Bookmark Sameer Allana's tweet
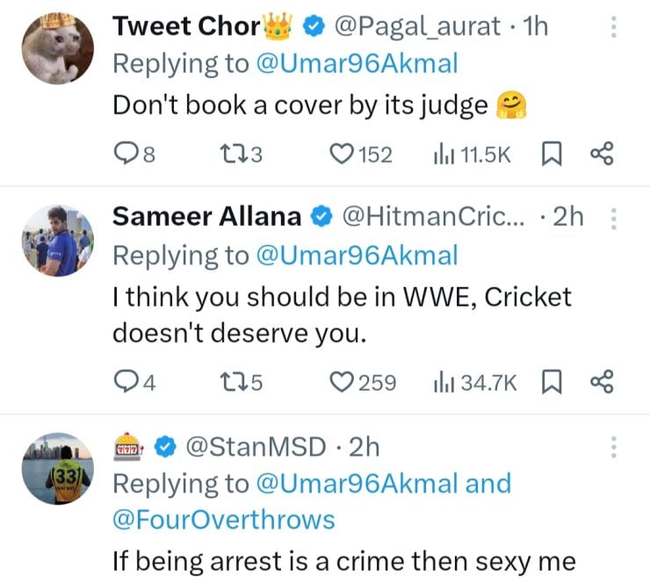650x584 pixels. [x=551, y=382]
